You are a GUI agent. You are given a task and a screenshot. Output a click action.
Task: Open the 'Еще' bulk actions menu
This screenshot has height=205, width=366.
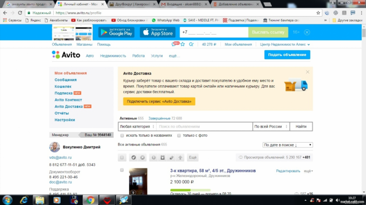193,158
